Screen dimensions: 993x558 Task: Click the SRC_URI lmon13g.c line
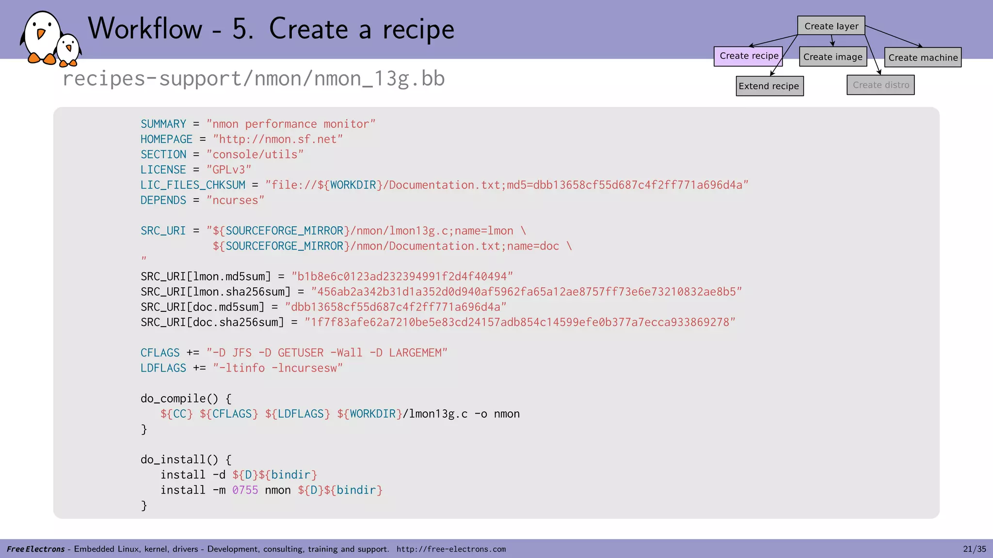coord(334,231)
